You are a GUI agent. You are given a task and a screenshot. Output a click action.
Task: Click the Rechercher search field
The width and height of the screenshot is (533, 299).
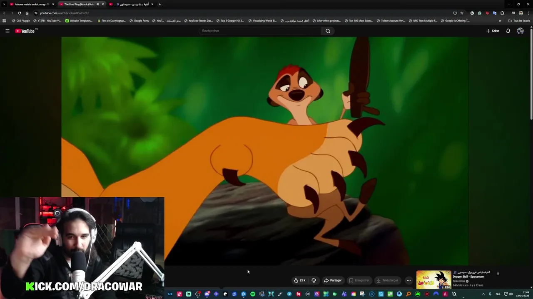[260, 31]
